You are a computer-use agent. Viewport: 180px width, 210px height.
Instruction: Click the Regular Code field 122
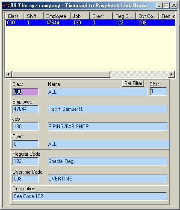[26, 161]
